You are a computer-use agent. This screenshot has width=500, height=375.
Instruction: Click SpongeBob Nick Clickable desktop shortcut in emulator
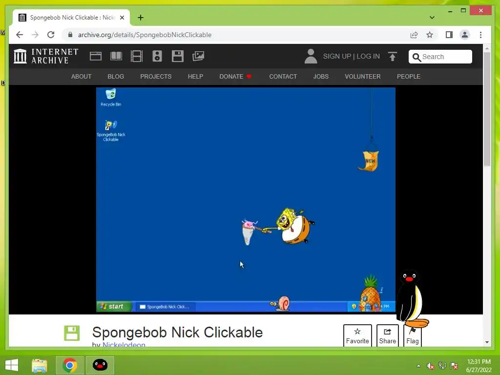[111, 131]
